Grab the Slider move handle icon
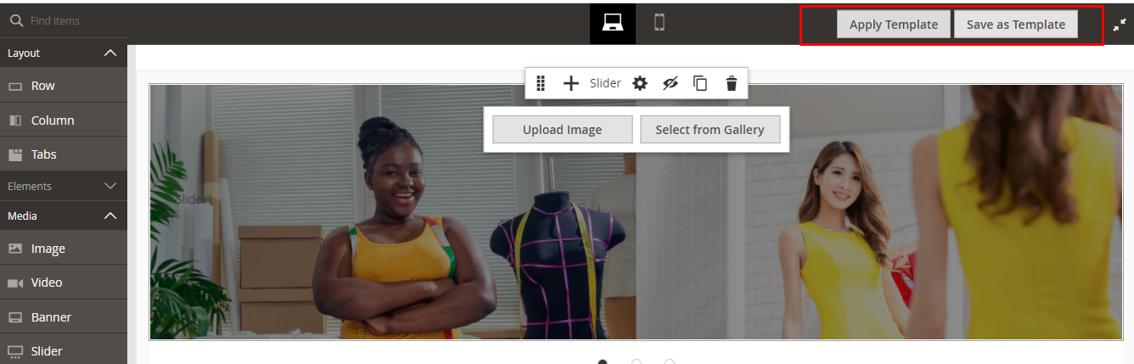 click(541, 83)
